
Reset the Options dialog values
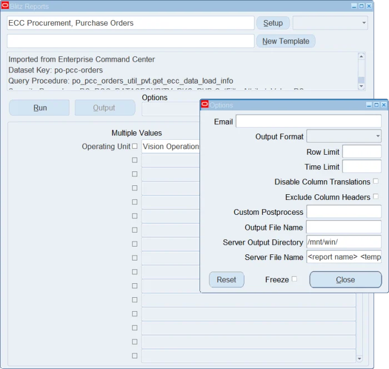[227, 279]
